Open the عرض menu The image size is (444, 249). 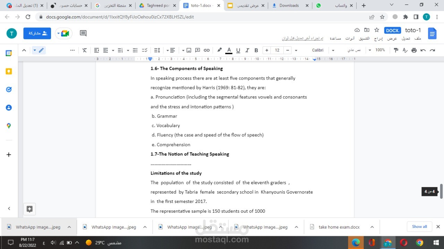click(392, 38)
